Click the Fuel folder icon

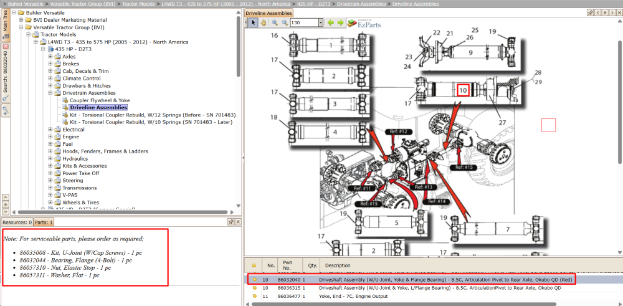click(57, 144)
